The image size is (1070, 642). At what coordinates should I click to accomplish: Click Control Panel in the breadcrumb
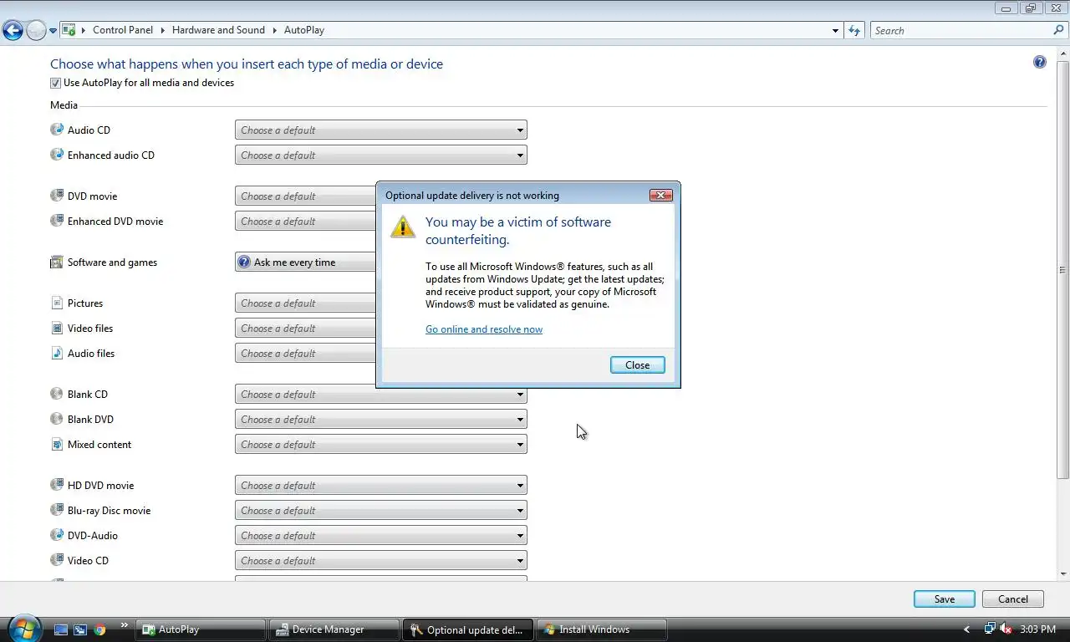click(x=123, y=30)
